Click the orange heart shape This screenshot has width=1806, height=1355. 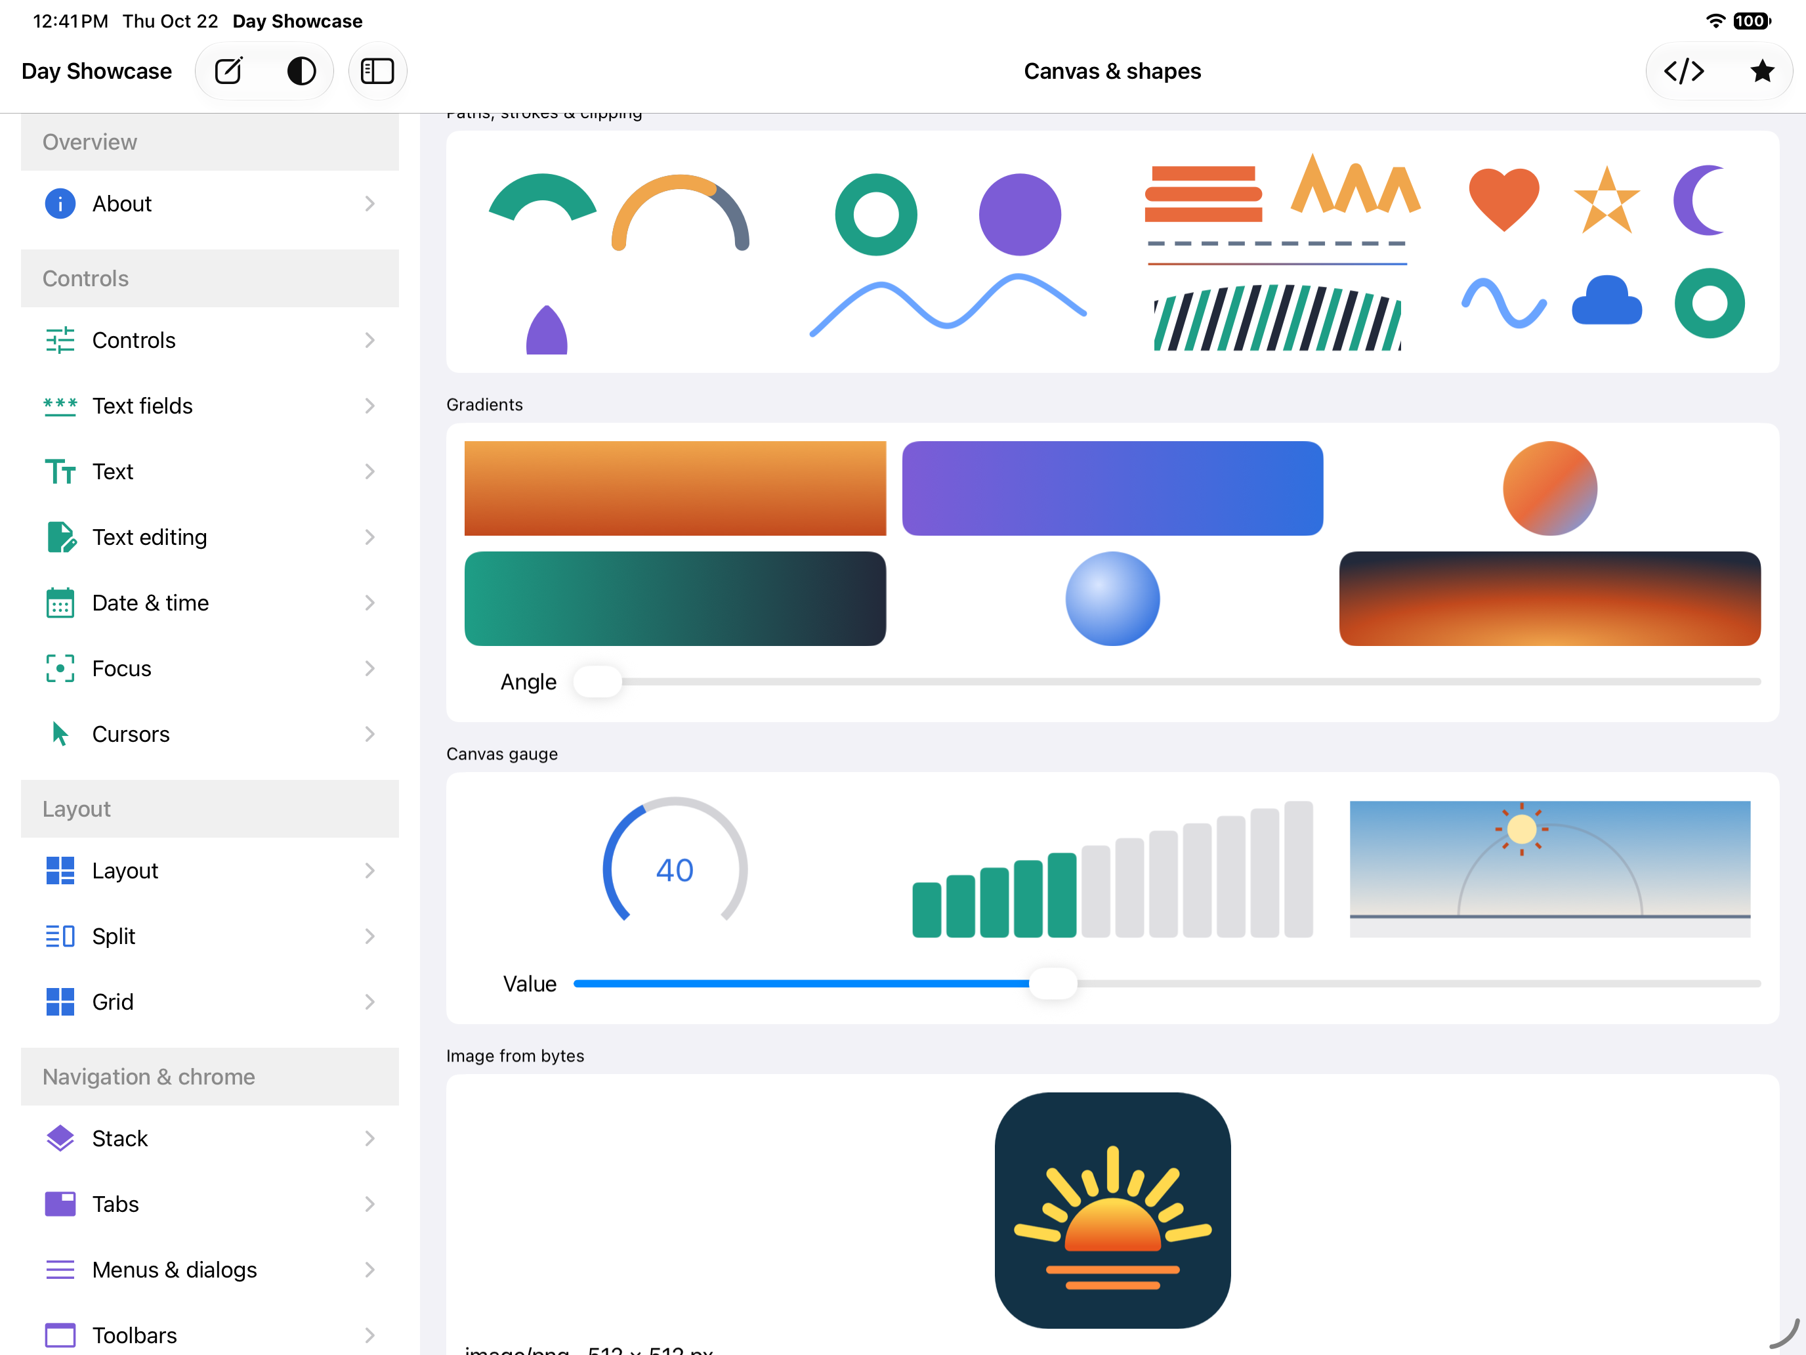coord(1504,200)
